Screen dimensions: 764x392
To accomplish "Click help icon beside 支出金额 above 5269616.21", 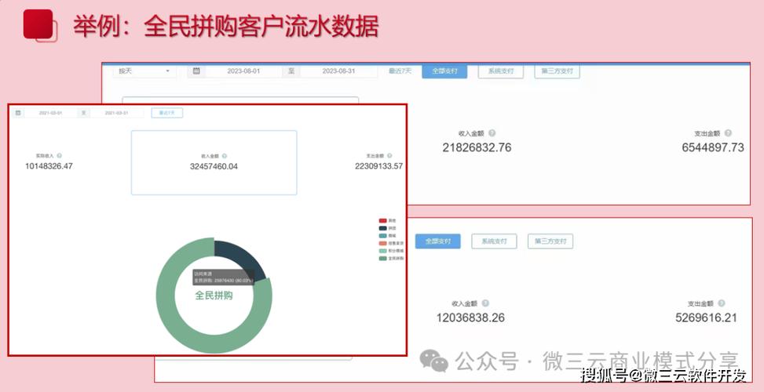I will 721,303.
